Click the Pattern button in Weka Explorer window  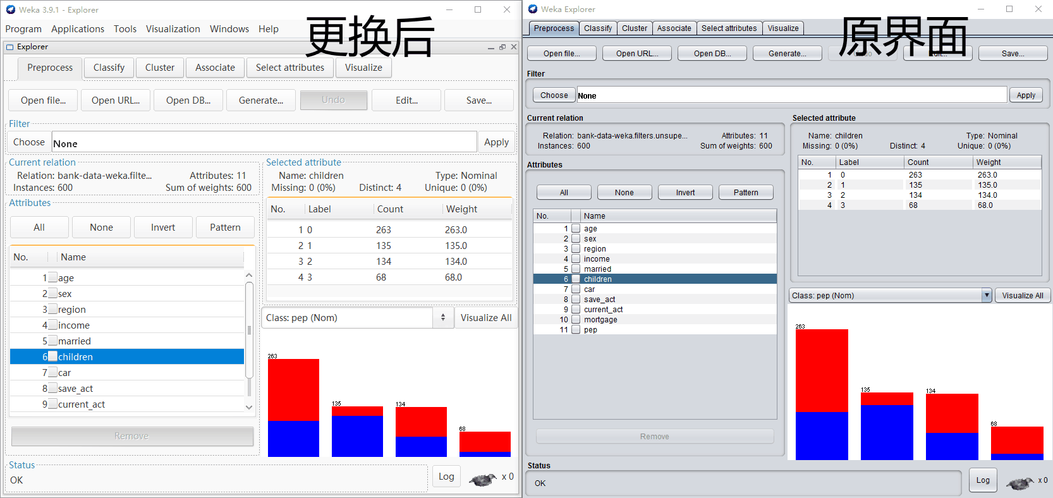[746, 193]
